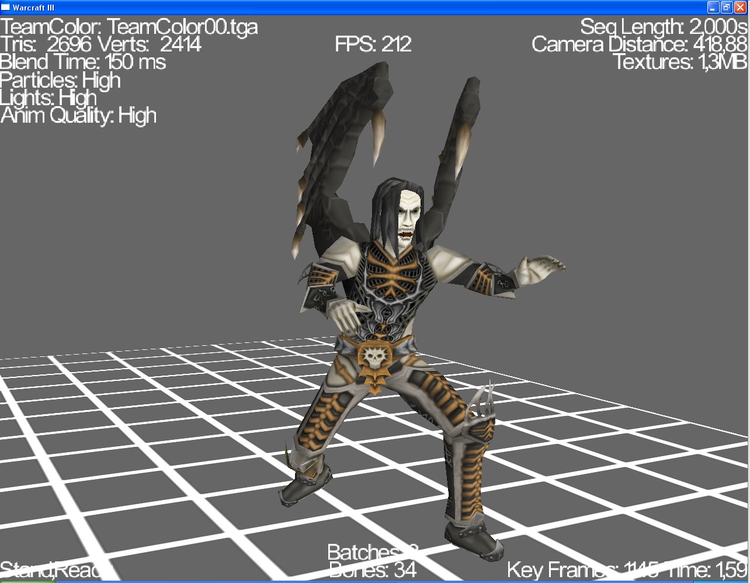The height and width of the screenshot is (583, 750).
Task: Click the "Lights: High" setting text
Action: coord(48,98)
